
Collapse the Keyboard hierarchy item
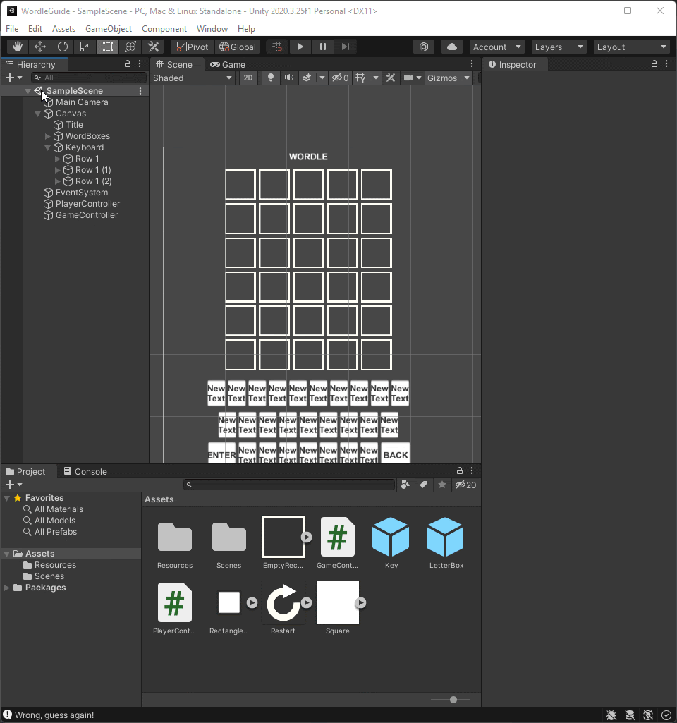point(47,147)
